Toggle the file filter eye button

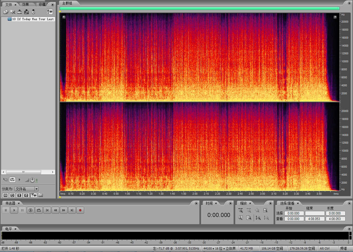click(x=34, y=195)
